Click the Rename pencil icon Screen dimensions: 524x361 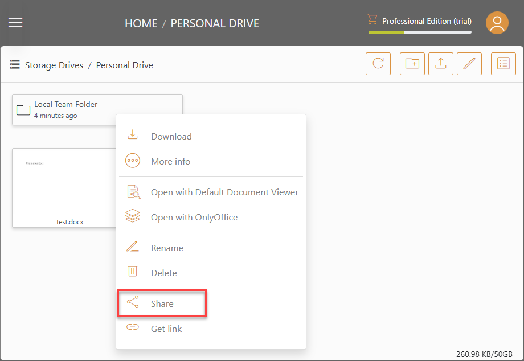point(133,247)
